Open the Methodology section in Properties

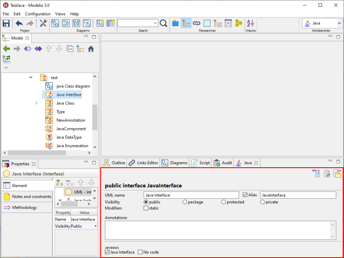[x=27, y=208]
